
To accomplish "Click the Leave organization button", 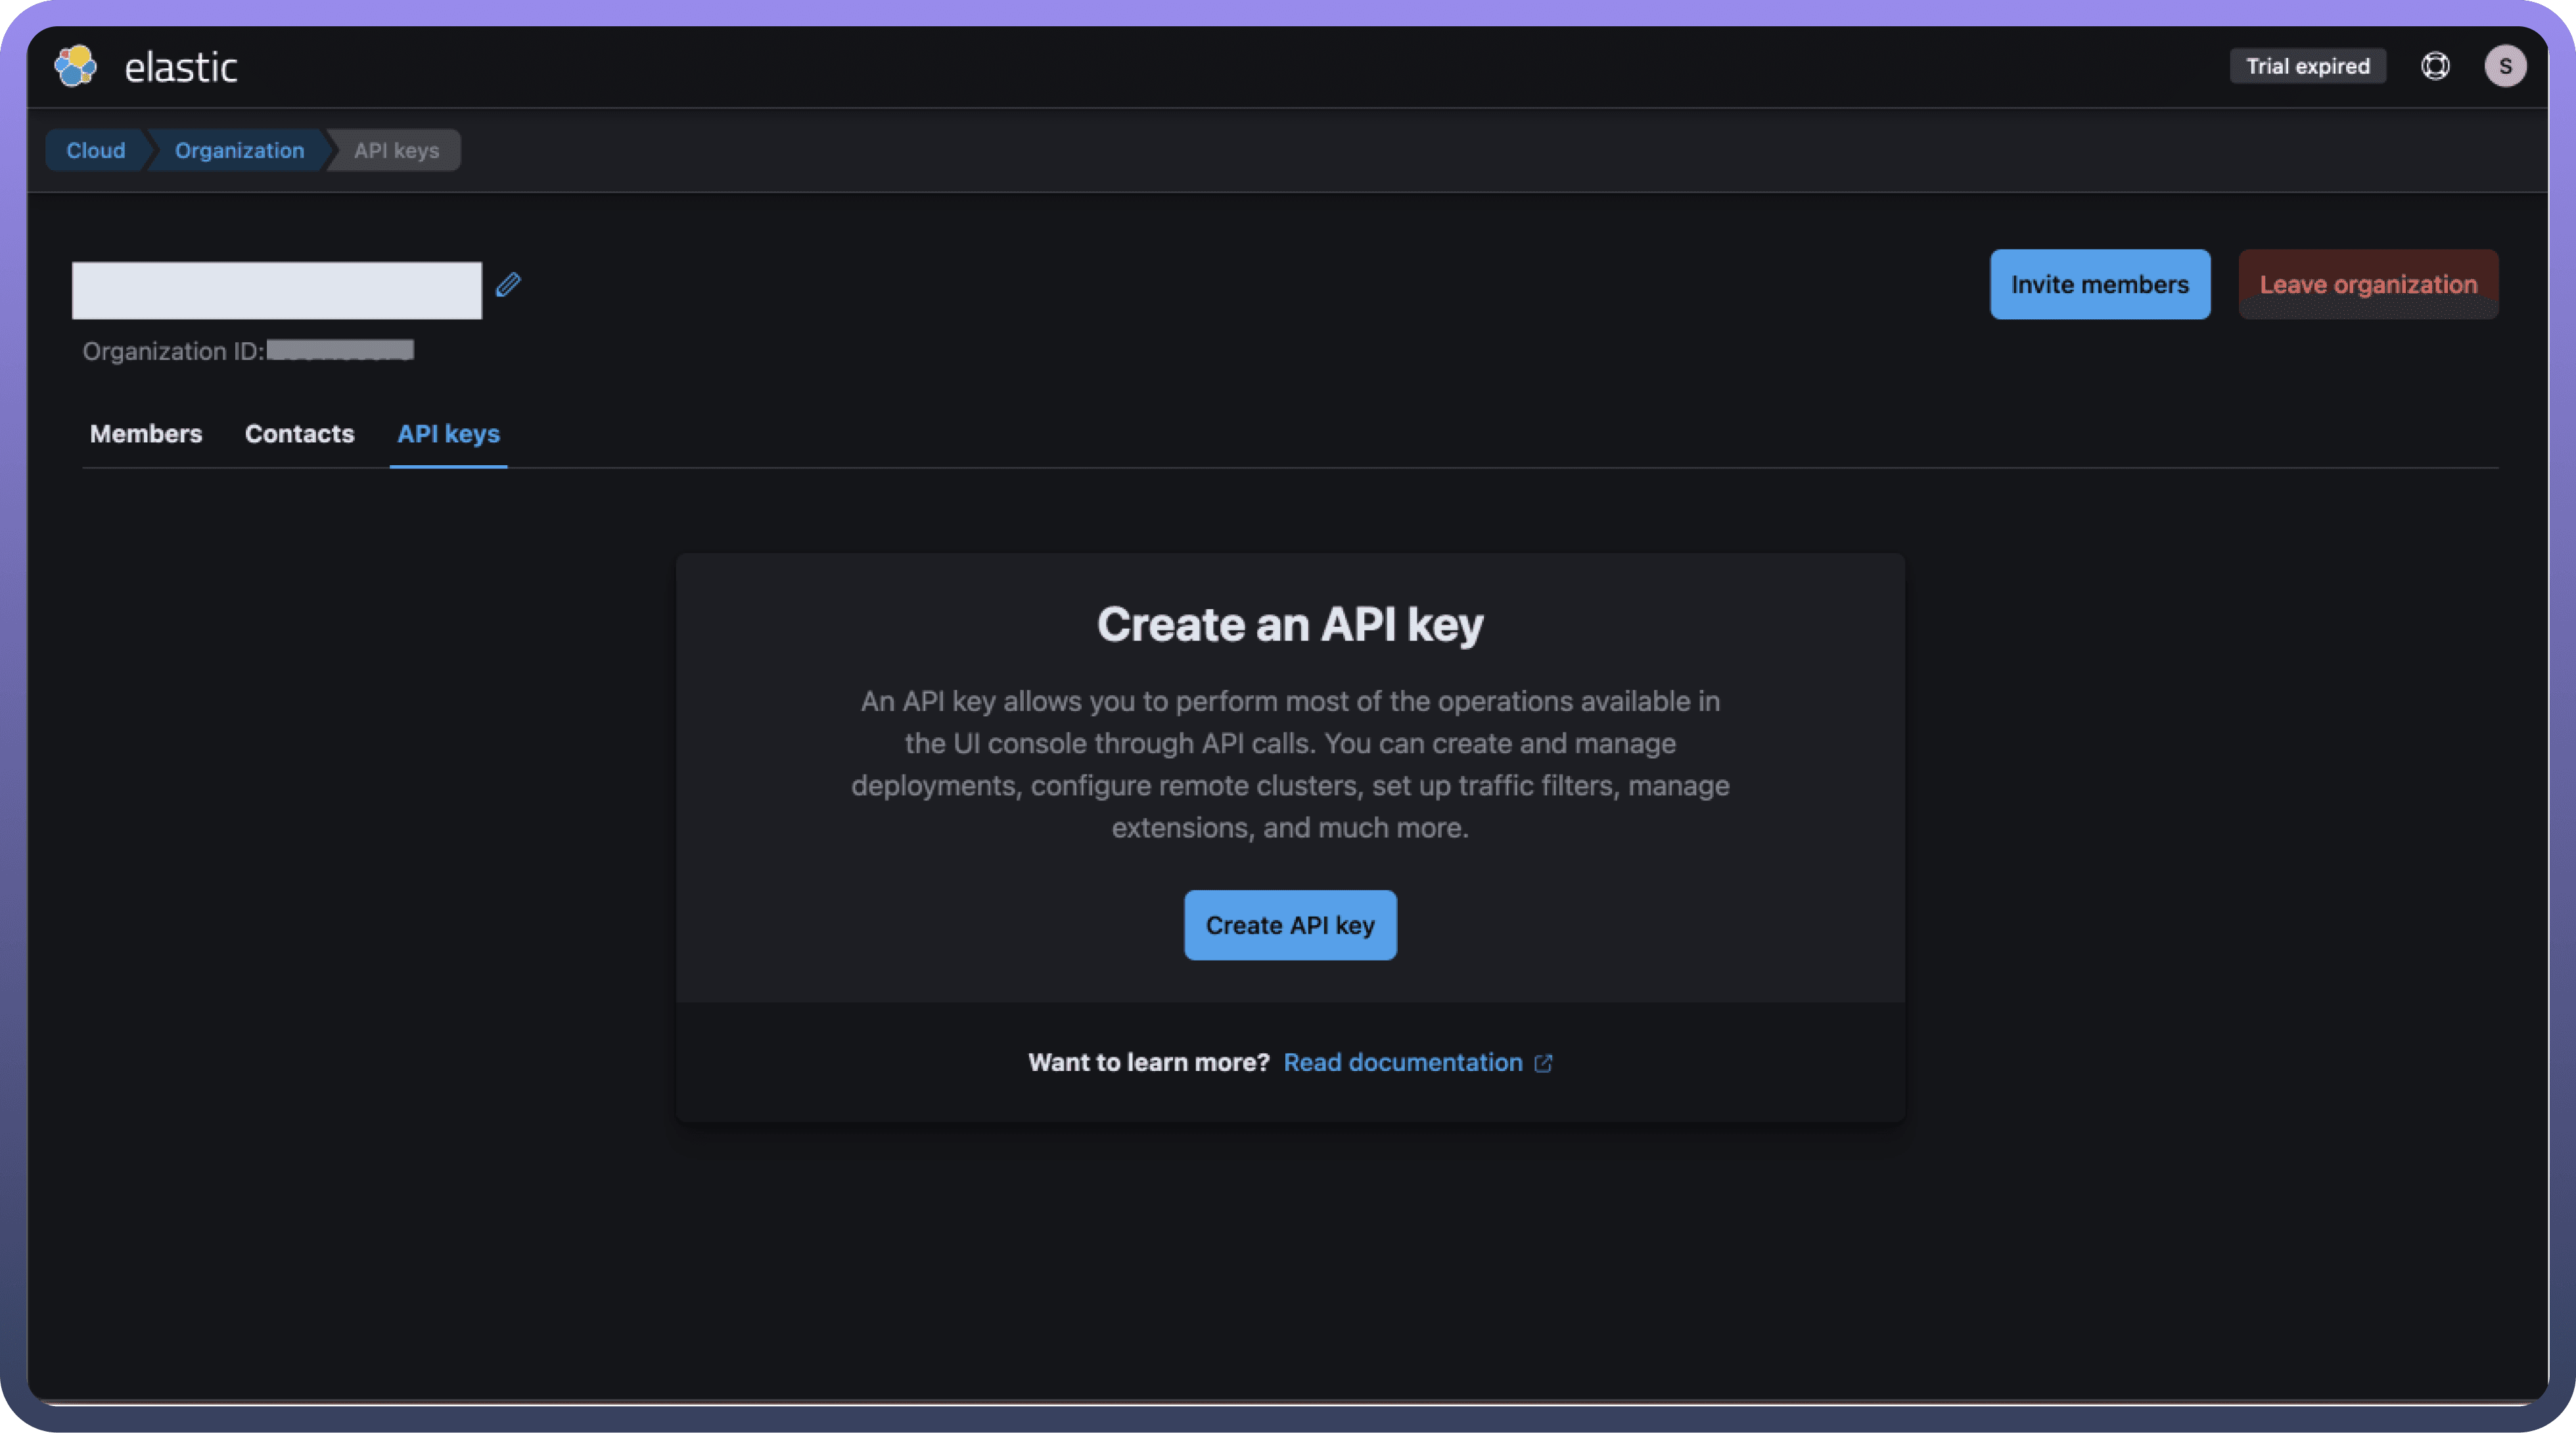I will (2368, 284).
